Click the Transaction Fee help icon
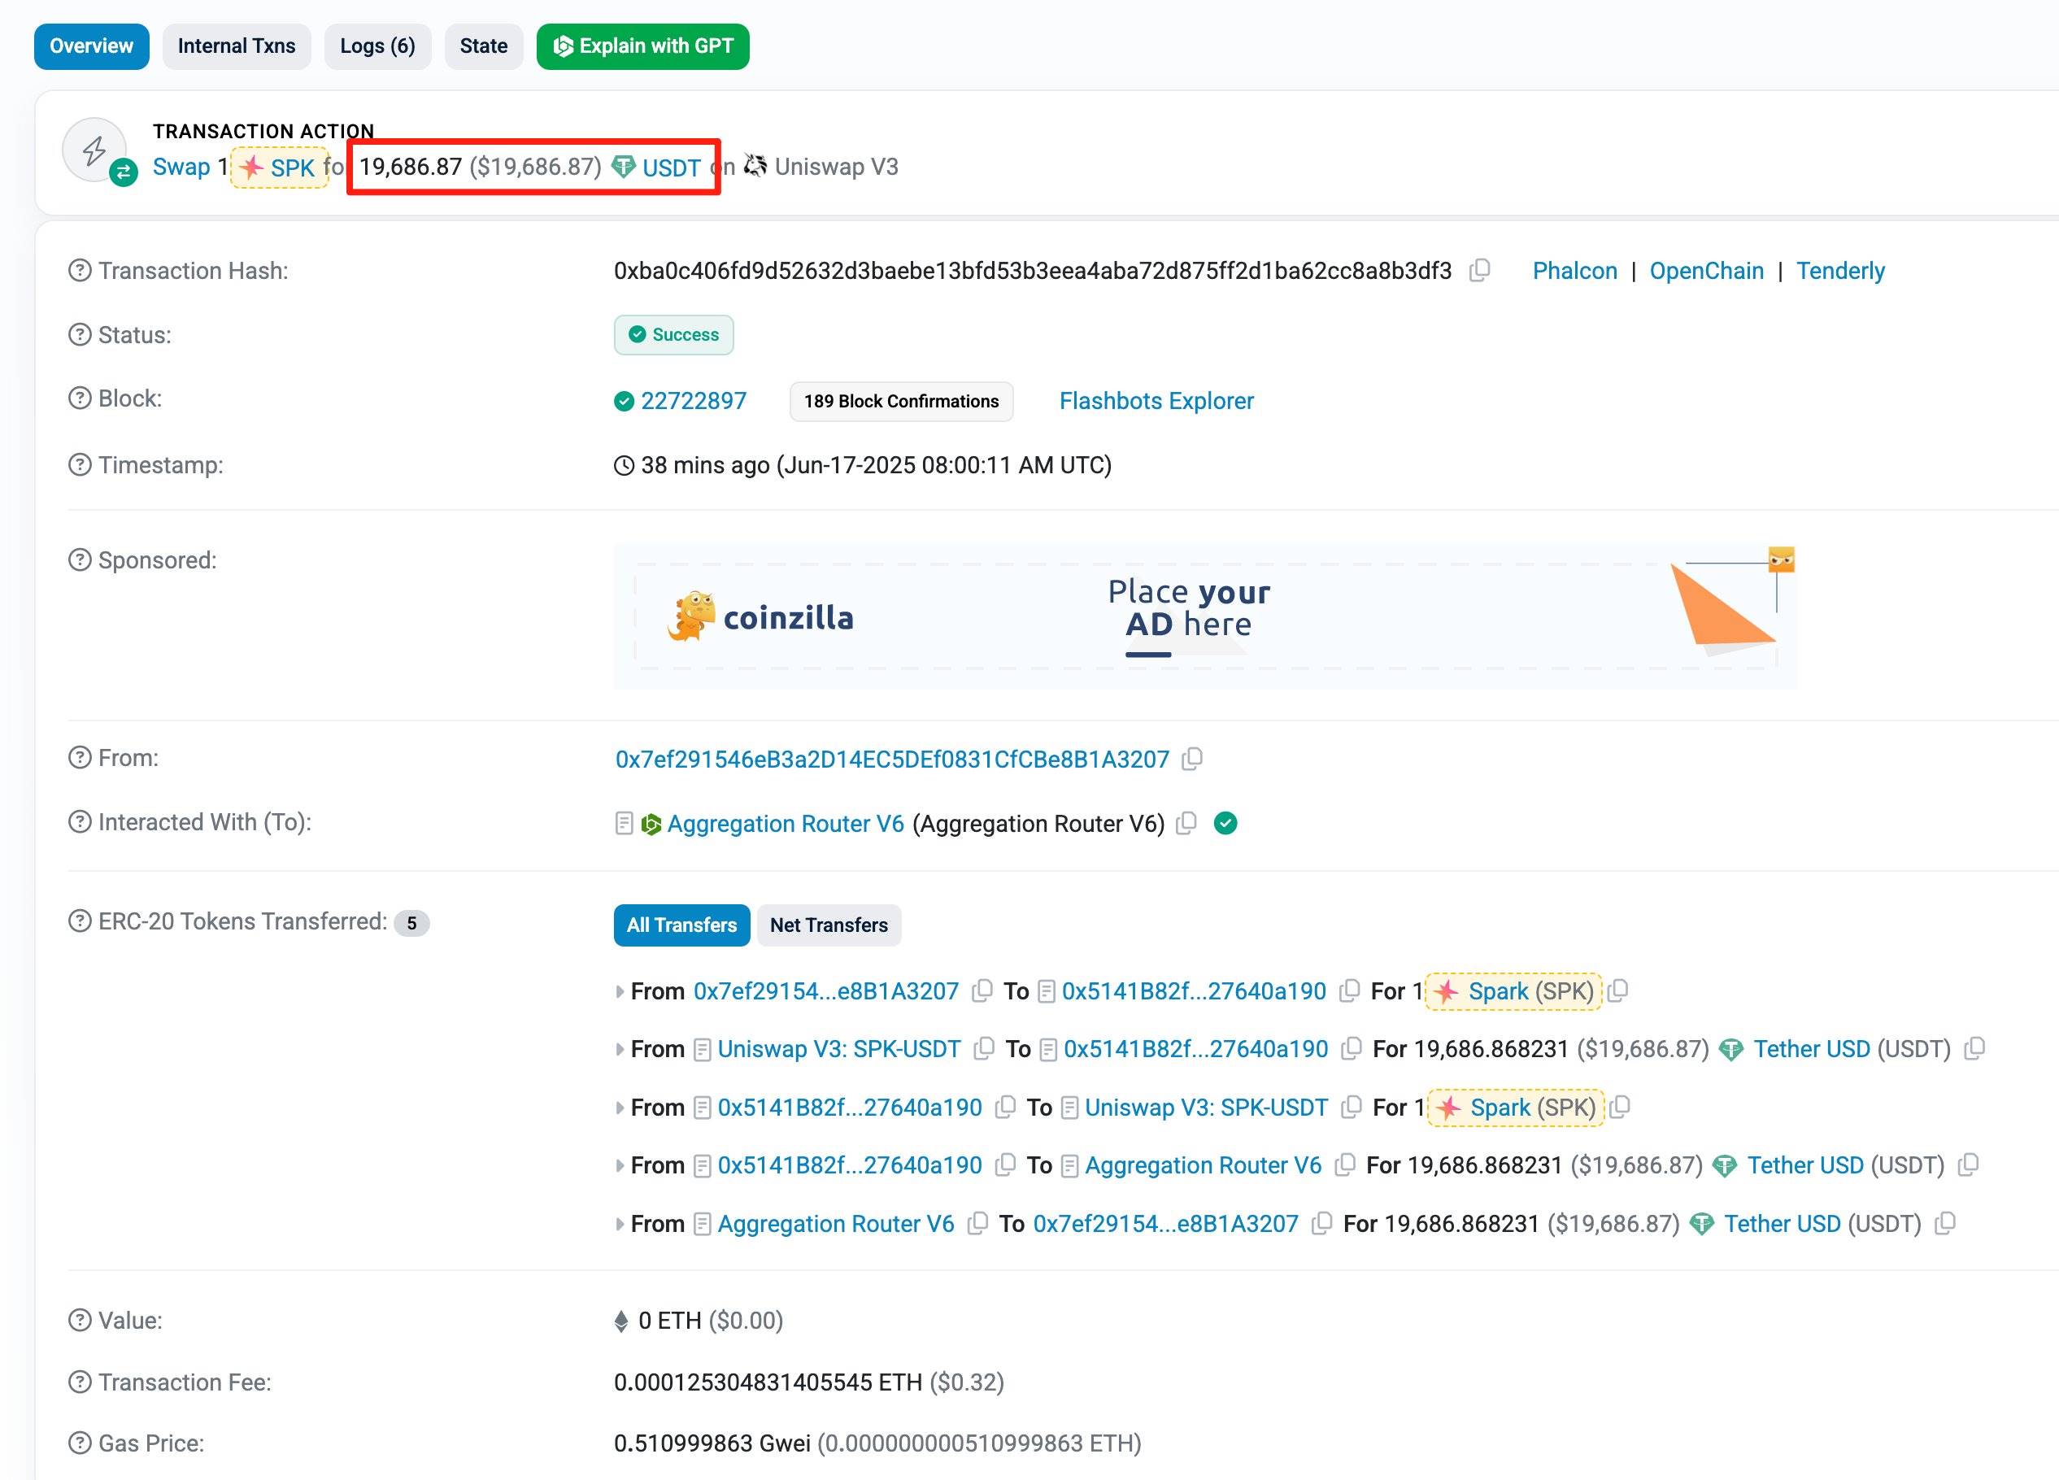2059x1480 pixels. click(x=80, y=1382)
